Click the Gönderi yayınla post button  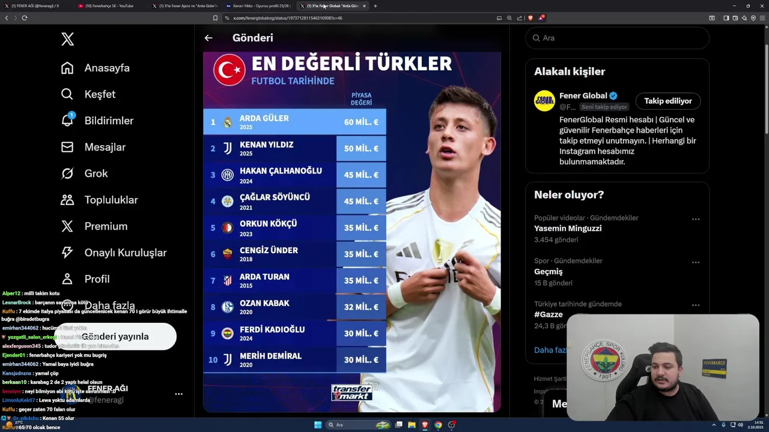coord(116,337)
